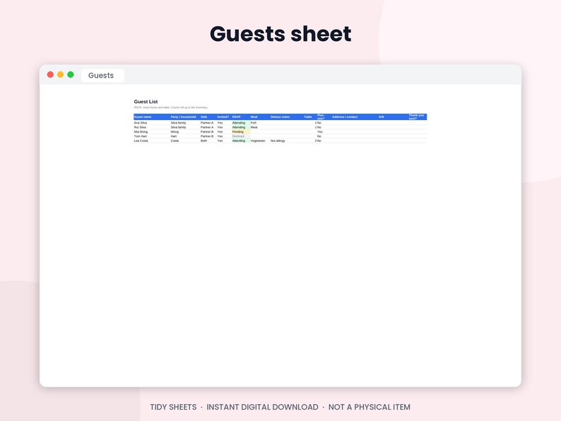This screenshot has height=421, width=561.
Task: Click the plus-one 'Yes' cell for Mia Wong
Action: coord(320,131)
